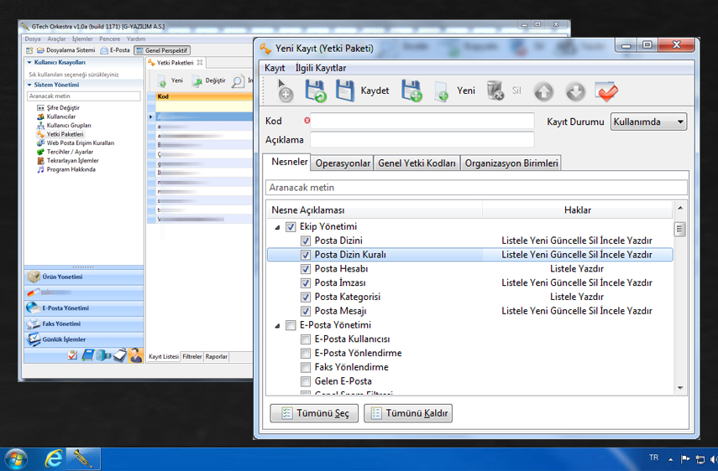
Task: Collapse the Ekip Yönetimi tree node
Action: 277,227
